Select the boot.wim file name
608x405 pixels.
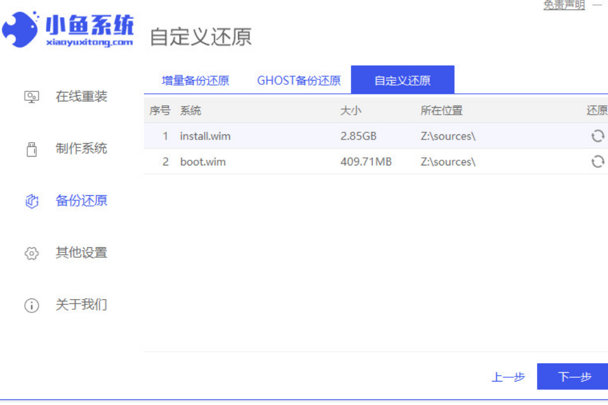point(202,162)
